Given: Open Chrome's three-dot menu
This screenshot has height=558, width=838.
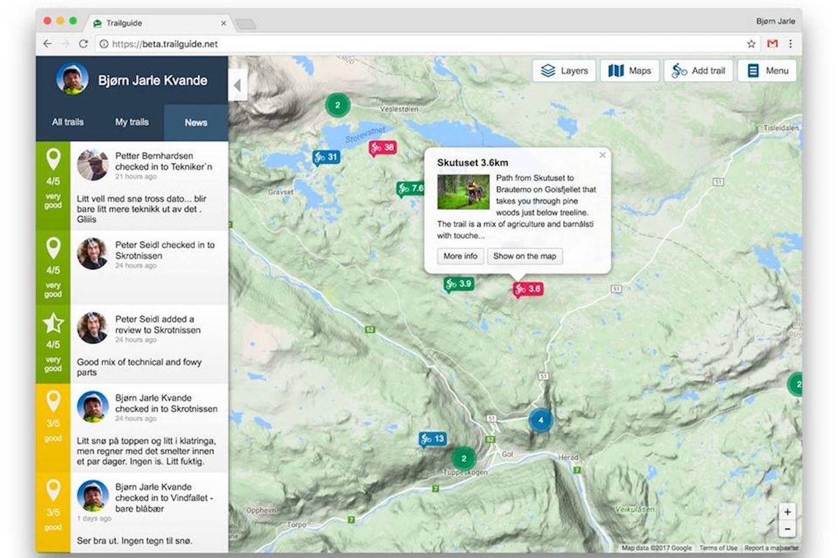Looking at the screenshot, I should [x=791, y=44].
